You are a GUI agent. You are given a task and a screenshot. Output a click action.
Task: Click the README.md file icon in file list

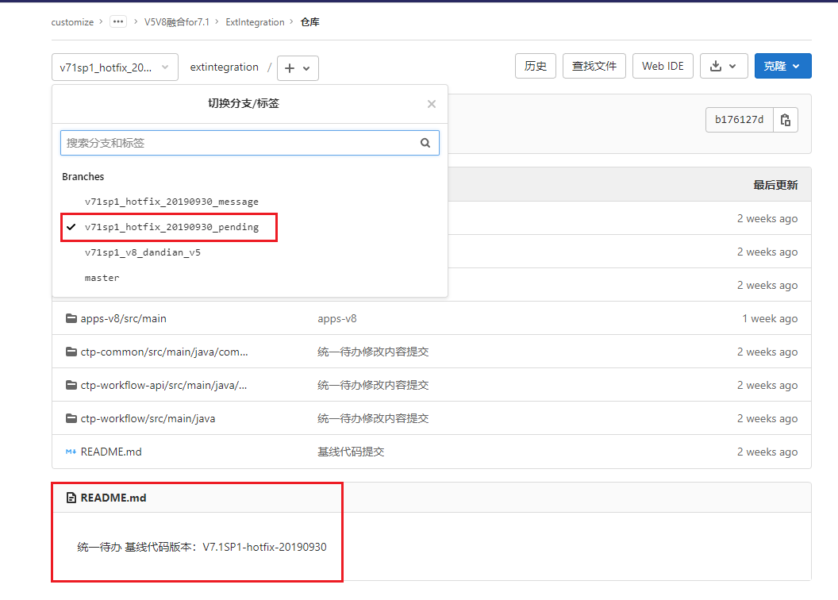tap(71, 452)
